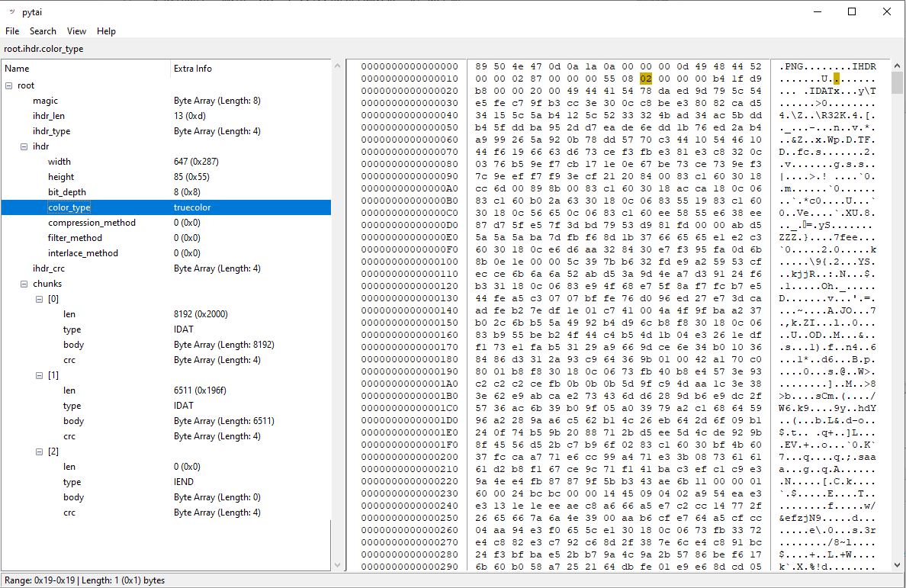Collapse chunk [2] node
This screenshot has width=906, height=588.
pyautogui.click(x=40, y=451)
